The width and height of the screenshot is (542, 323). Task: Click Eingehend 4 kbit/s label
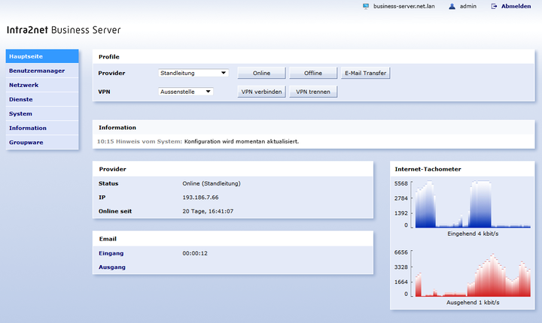(x=473, y=234)
